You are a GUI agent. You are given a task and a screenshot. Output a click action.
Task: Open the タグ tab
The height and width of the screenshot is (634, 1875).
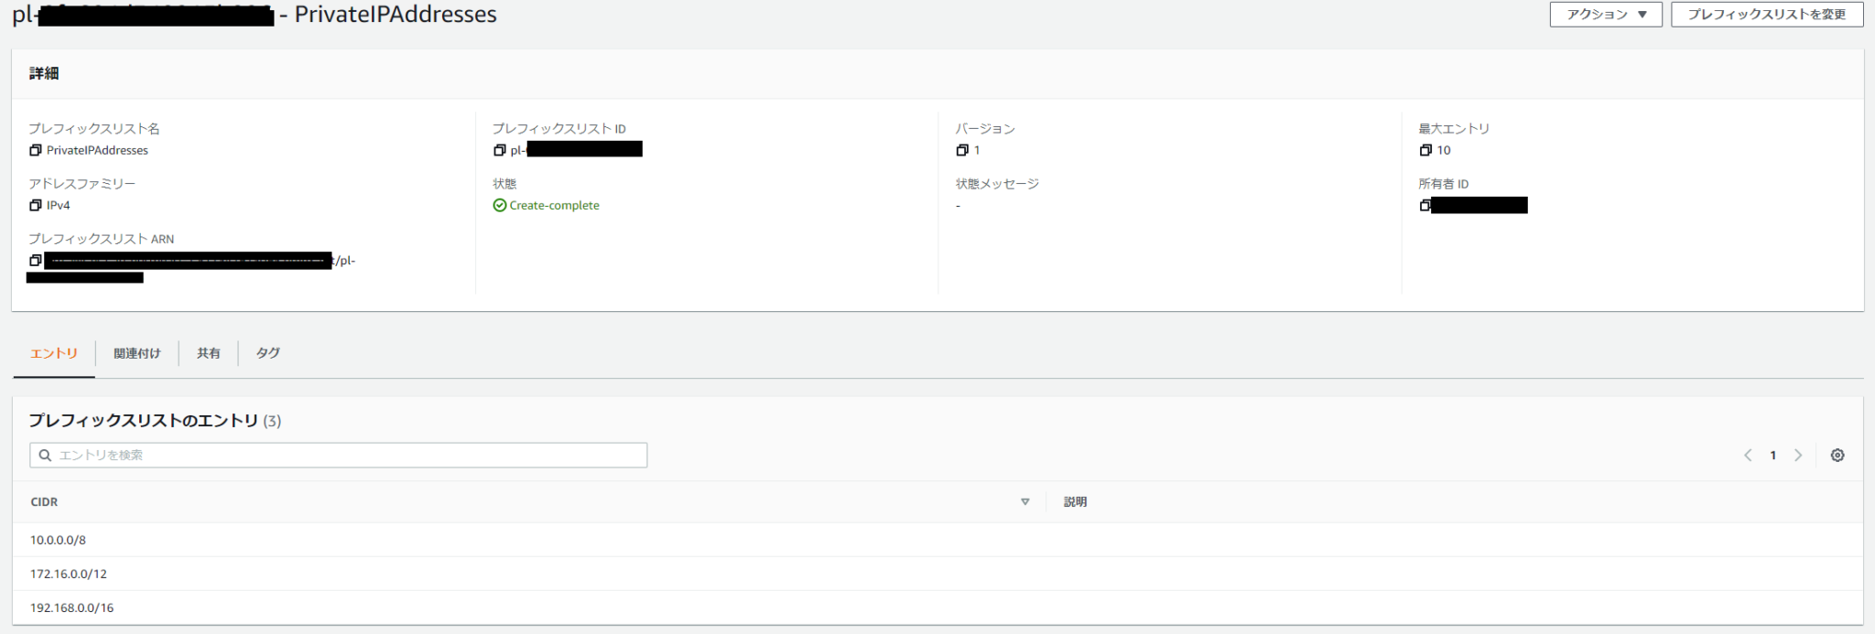pos(268,353)
